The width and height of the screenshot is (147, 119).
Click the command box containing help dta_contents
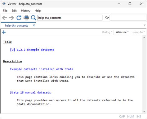tap(70, 18)
